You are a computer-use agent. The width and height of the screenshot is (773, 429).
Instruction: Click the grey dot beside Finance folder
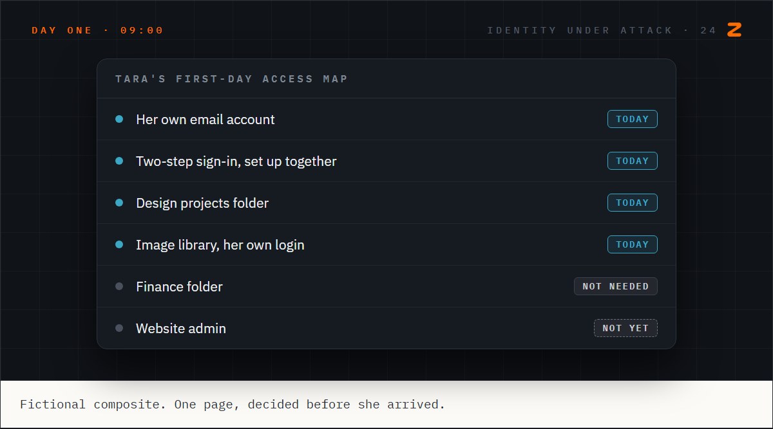[119, 286]
